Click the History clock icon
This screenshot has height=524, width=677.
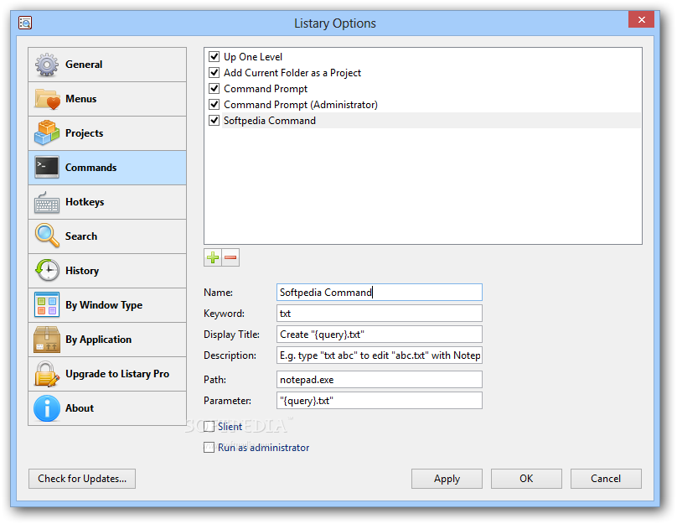pos(47,271)
